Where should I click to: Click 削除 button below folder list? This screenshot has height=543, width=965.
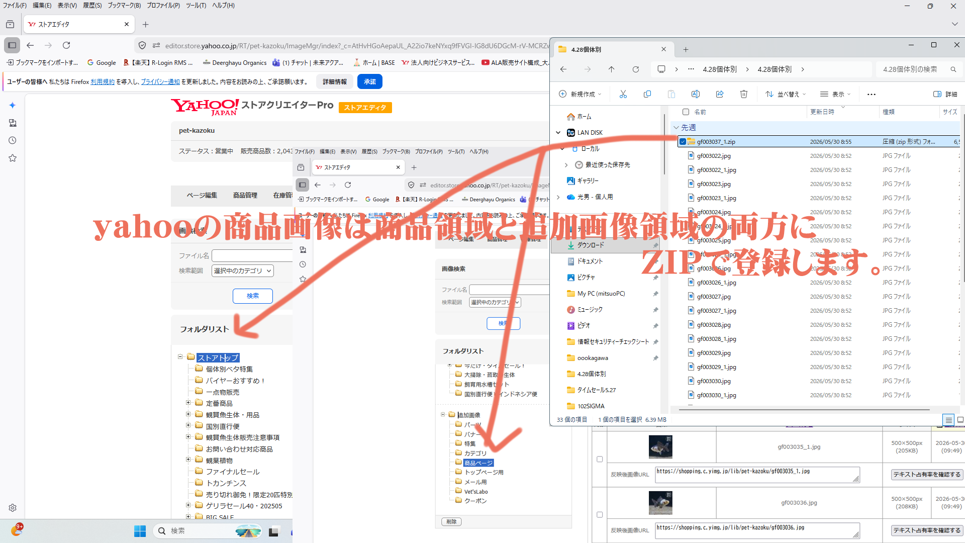point(451,521)
